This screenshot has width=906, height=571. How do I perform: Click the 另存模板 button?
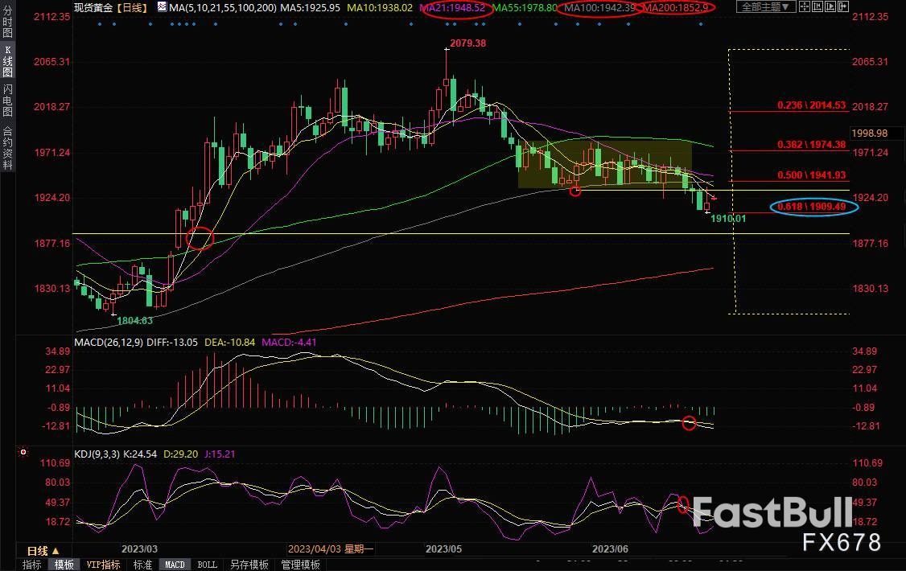pos(249,565)
